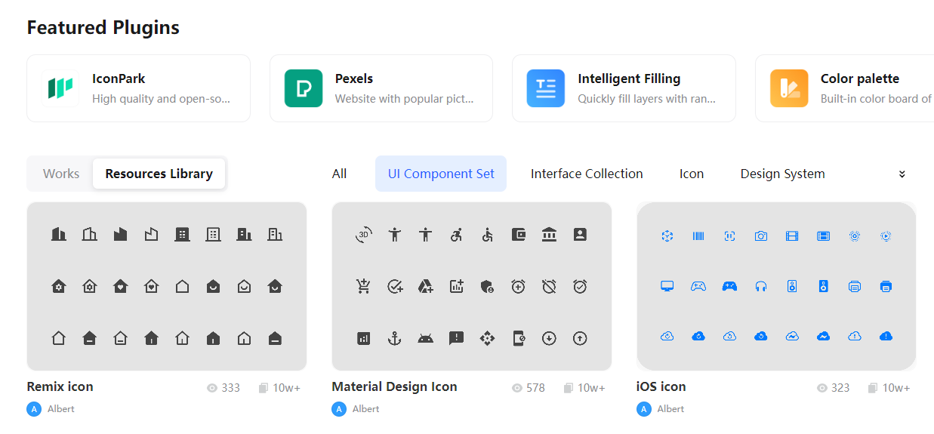Click the 'iOS icon' title
The height and width of the screenshot is (434, 934).
click(x=661, y=386)
